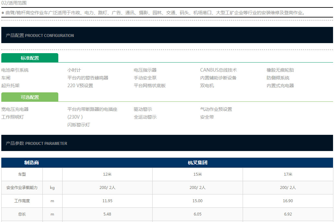
Task: Click 起升托架 item
Action: tap(10, 86)
